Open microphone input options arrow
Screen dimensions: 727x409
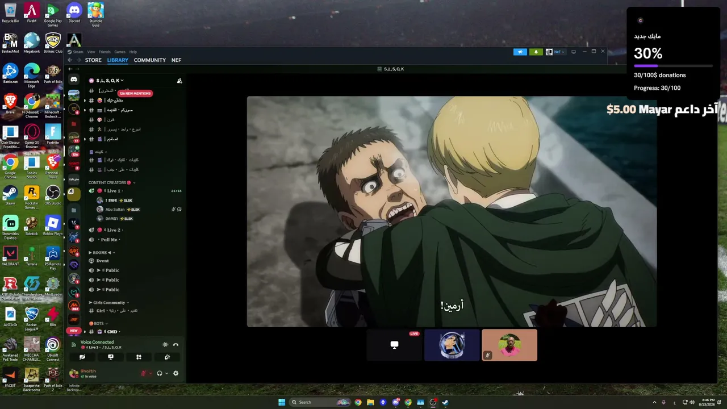pos(150,373)
